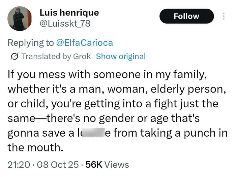Click the line starting 'or child, you're getting'
Viewport: 236px width, 177px height.
pos(113,103)
